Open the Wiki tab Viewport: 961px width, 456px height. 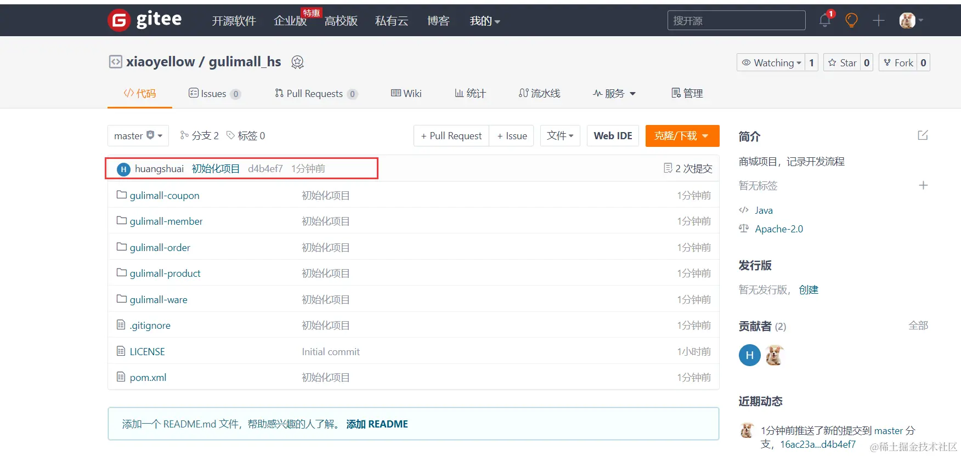click(x=406, y=93)
